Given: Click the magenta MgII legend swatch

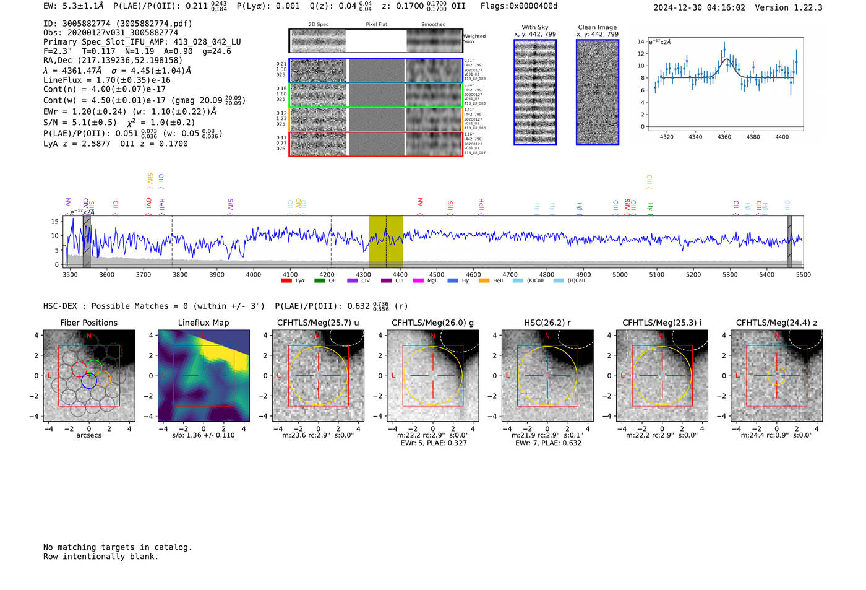Looking at the screenshot, I should (418, 280).
